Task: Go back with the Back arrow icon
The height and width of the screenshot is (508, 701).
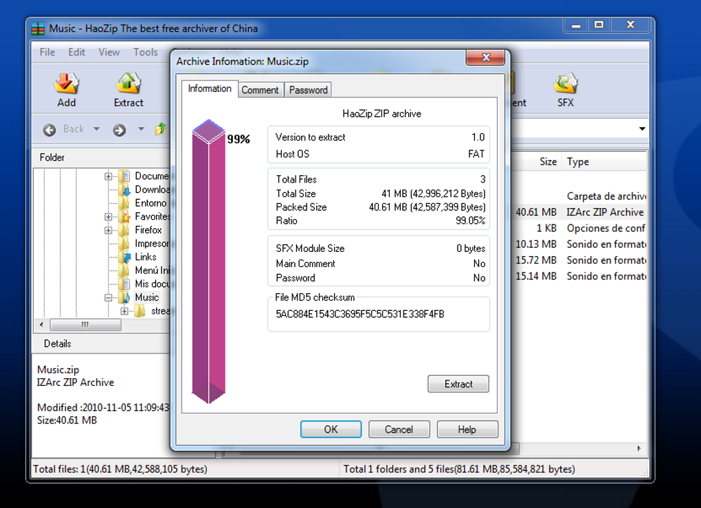Action: [49, 130]
